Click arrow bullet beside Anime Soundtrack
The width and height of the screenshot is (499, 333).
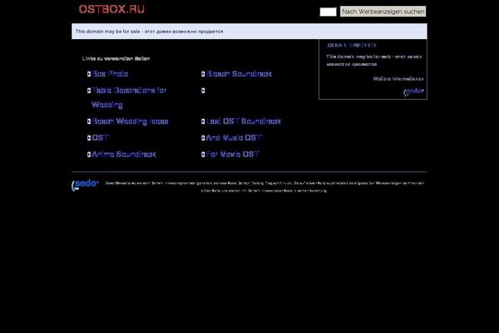point(89,155)
